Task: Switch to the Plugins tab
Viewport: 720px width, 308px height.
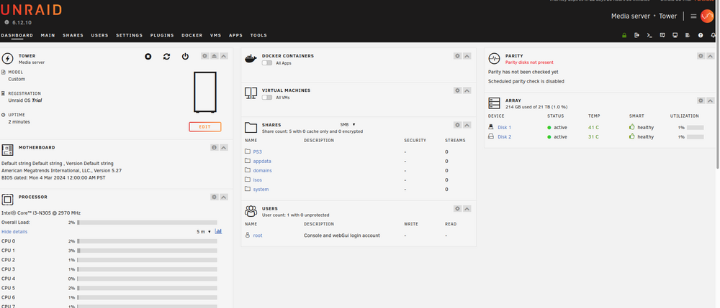Action: coord(162,35)
